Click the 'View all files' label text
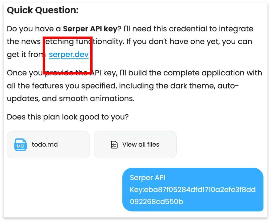271x222 pixels. click(x=141, y=145)
